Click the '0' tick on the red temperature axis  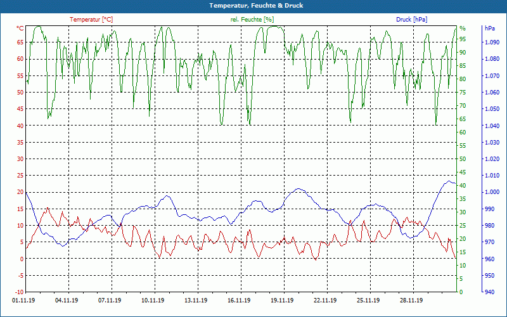22,259
